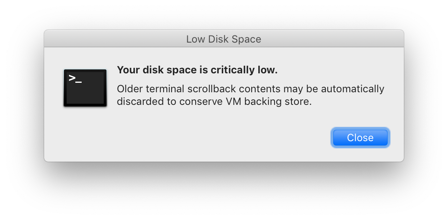Image resolution: width=448 pixels, height=220 pixels.
Task: Click the word Low in the title
Action: pos(196,39)
